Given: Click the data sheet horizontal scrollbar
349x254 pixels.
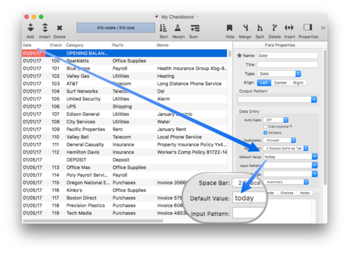Looking at the screenshot, I should pos(93,221).
